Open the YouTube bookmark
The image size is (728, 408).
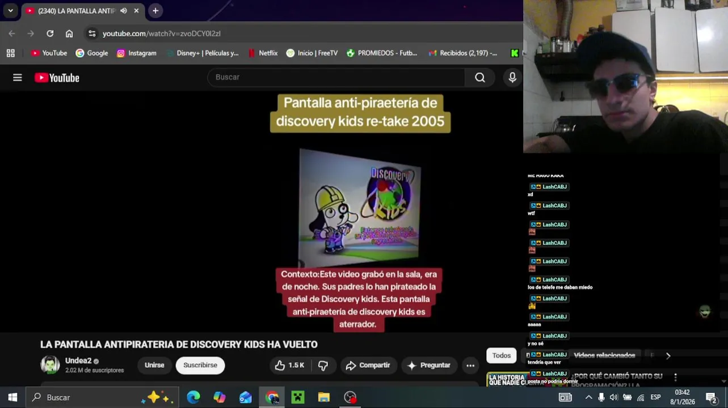tap(49, 53)
